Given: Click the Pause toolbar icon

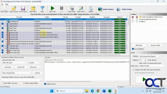Looking at the screenshot, I should click(x=62, y=9).
